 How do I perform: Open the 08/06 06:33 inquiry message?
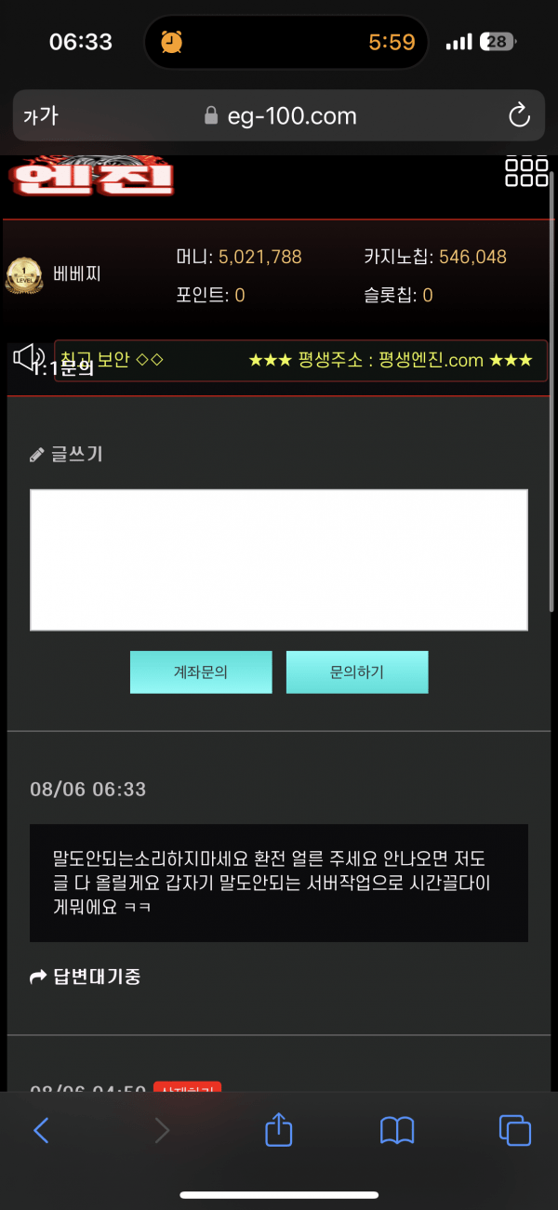pos(279,883)
